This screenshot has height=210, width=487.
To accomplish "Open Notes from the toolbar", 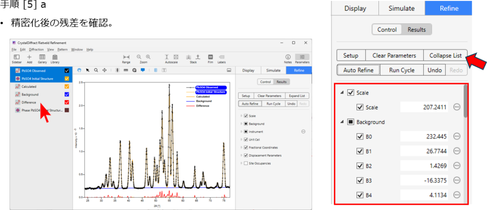I will pyautogui.click(x=288, y=57).
